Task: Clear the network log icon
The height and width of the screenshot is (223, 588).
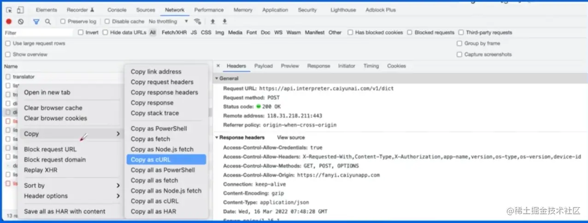Action: point(21,21)
